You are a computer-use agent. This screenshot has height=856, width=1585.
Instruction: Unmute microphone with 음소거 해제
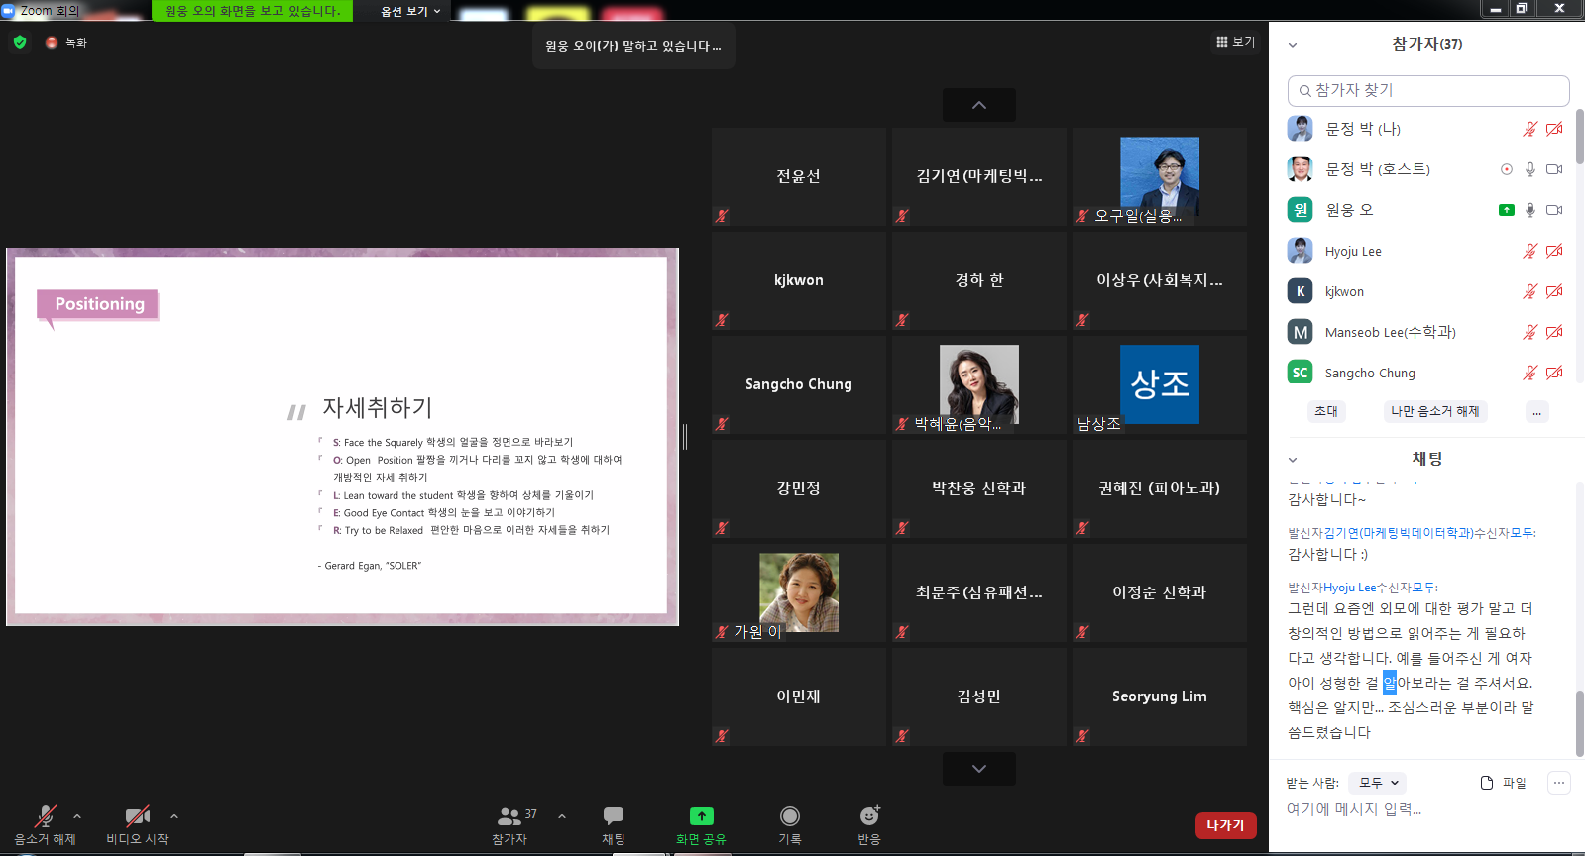45,824
